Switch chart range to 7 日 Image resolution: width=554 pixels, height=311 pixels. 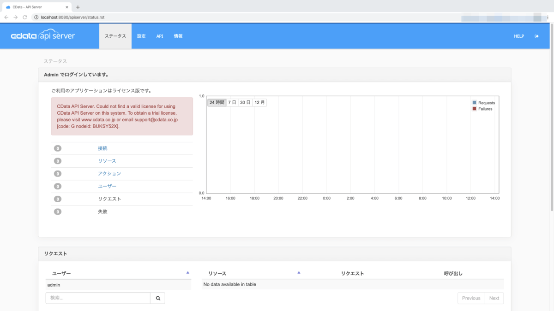(232, 102)
